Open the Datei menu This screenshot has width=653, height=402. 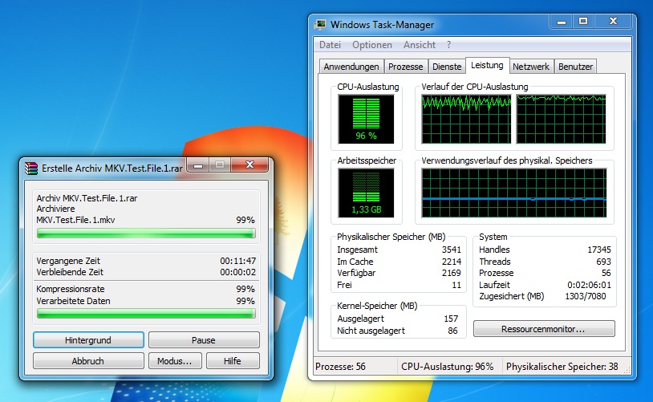tap(330, 45)
